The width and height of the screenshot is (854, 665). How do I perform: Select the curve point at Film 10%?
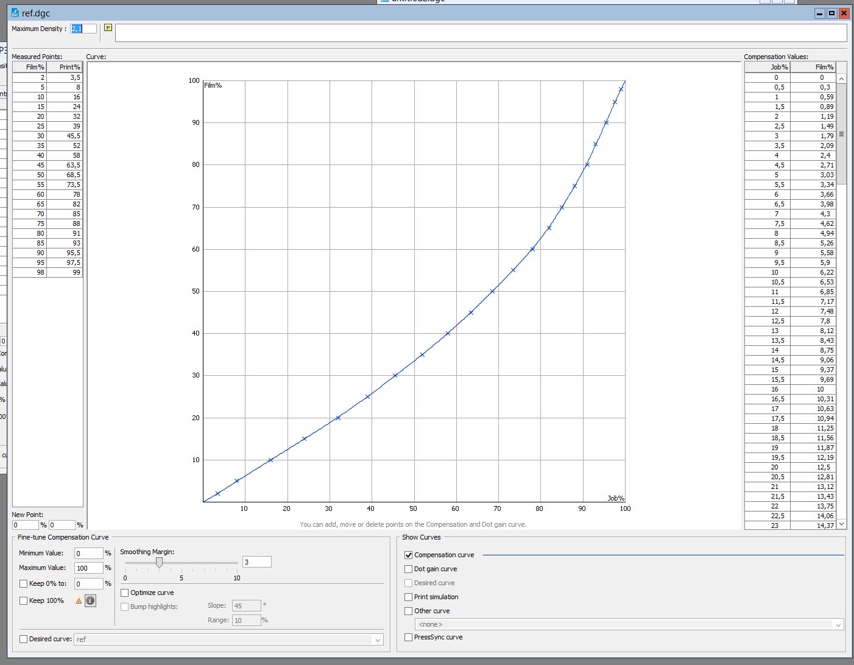click(x=270, y=460)
